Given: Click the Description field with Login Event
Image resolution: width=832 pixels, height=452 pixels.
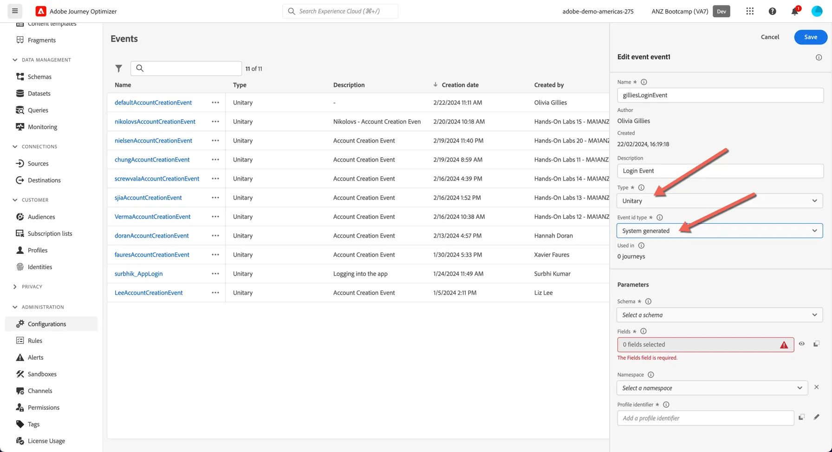Looking at the screenshot, I should [720, 171].
